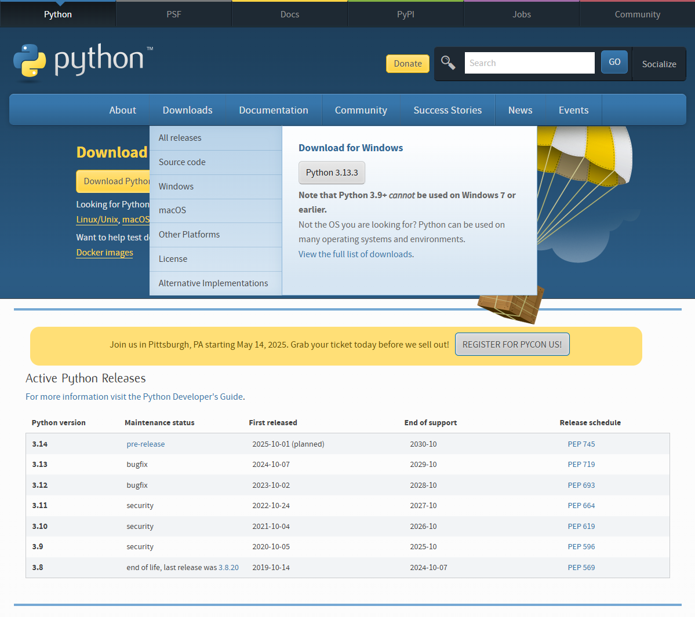Open the PEP 719 release schedule link
The width and height of the screenshot is (695, 617).
[581, 464]
